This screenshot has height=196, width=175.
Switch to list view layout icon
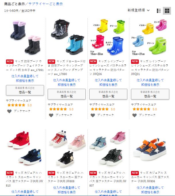(x=159, y=11)
